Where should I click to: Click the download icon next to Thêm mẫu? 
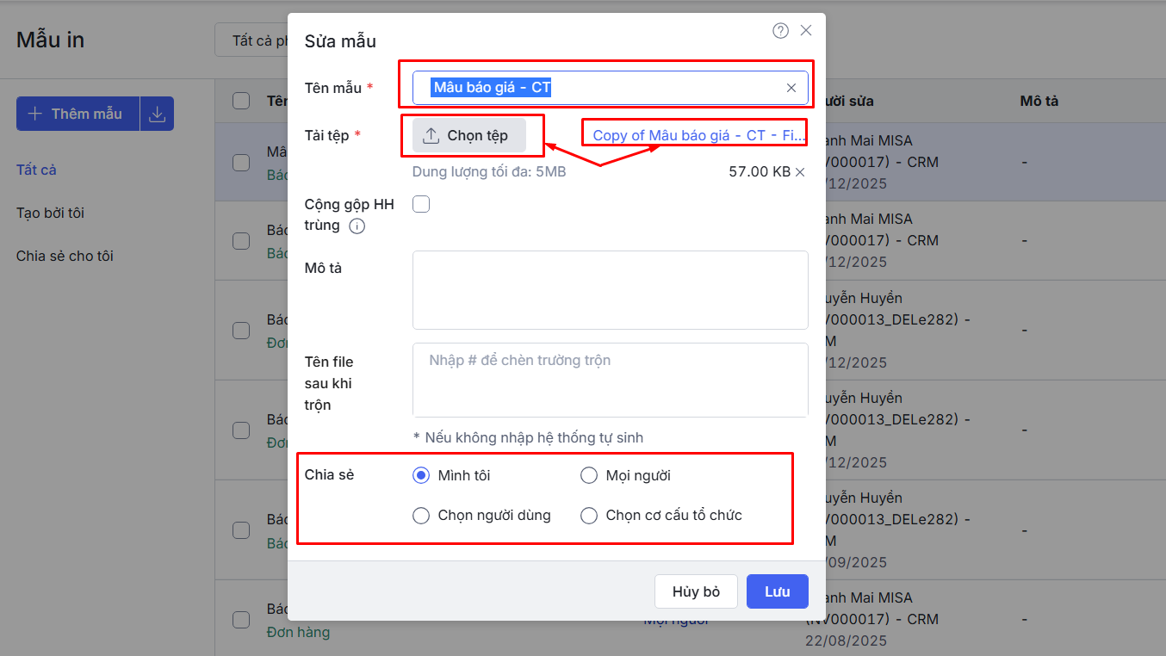click(x=157, y=114)
